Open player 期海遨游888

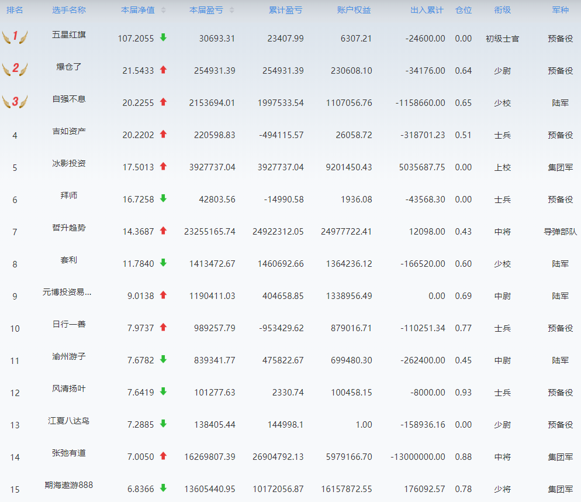coord(69,485)
